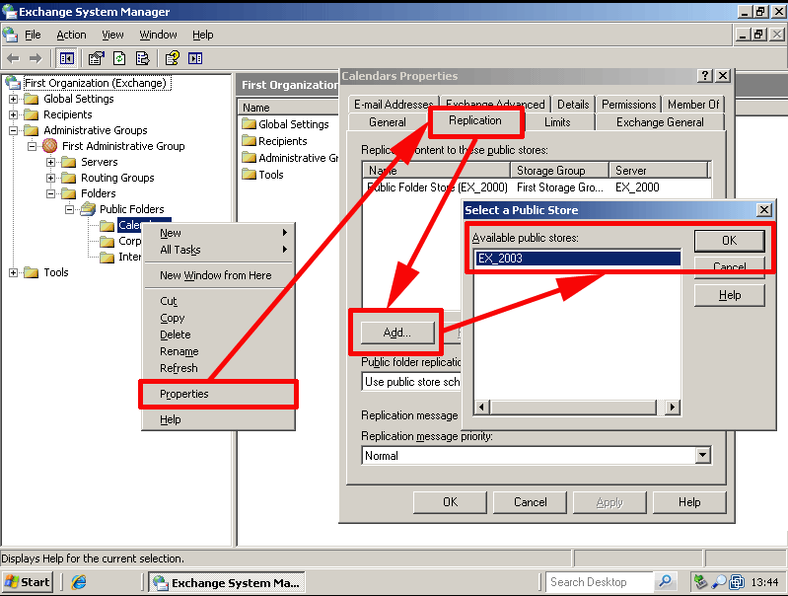
Task: Open Internet Explorer from the quick launch
Action: 79,582
